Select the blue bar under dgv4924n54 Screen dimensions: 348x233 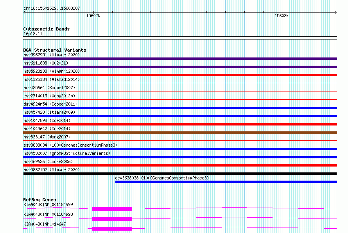(180, 108)
